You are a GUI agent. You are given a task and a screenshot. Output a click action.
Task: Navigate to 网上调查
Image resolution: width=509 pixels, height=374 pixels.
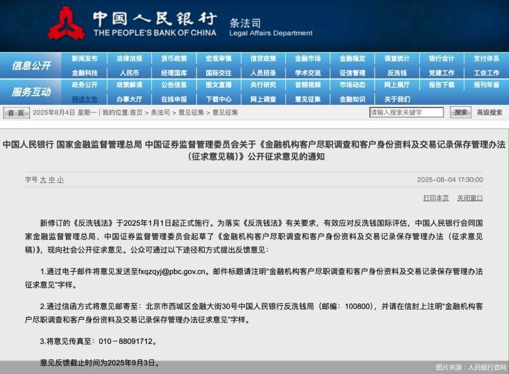tap(263, 99)
